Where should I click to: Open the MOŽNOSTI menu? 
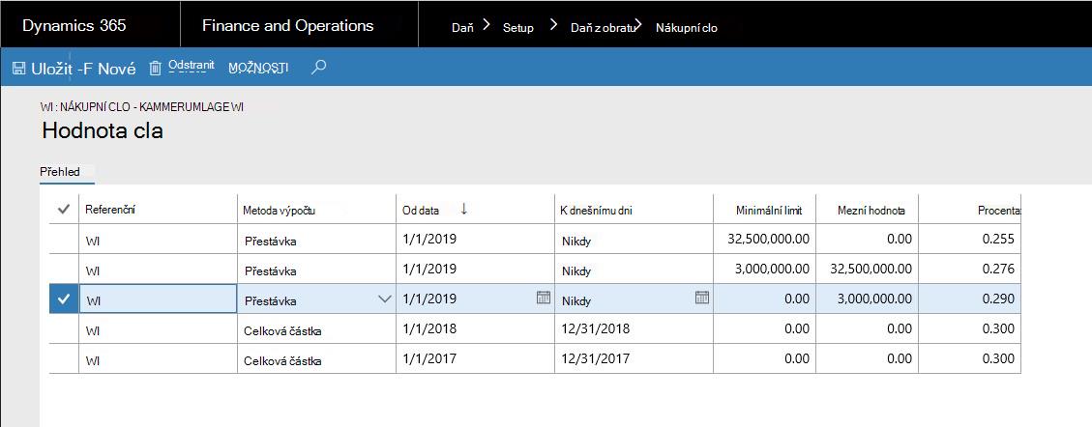coord(258,68)
